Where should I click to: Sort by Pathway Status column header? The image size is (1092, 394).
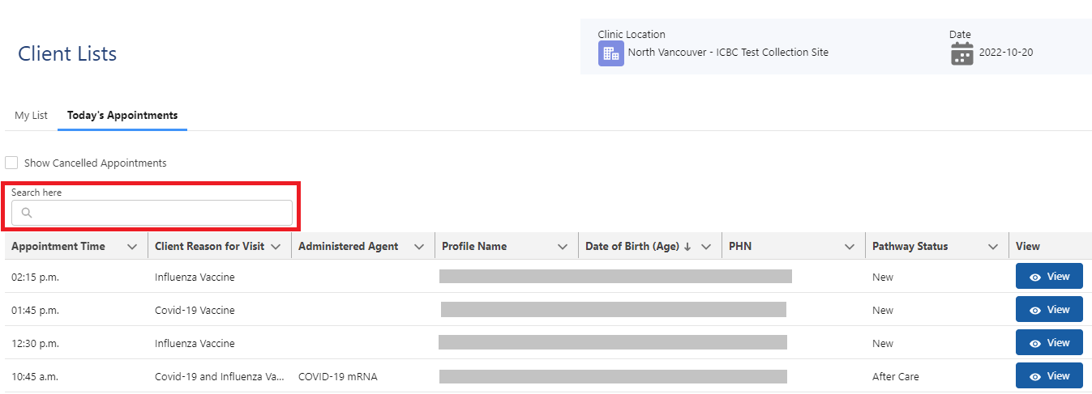click(x=910, y=247)
